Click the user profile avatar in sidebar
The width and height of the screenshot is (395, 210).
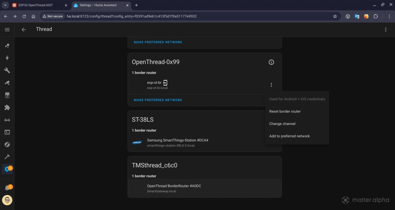point(7,200)
